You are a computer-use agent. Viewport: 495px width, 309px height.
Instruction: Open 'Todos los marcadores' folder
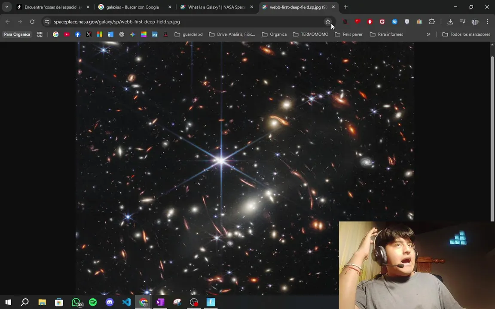[466, 34]
